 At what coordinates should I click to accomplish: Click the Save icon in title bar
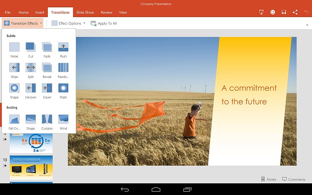point(283,12)
